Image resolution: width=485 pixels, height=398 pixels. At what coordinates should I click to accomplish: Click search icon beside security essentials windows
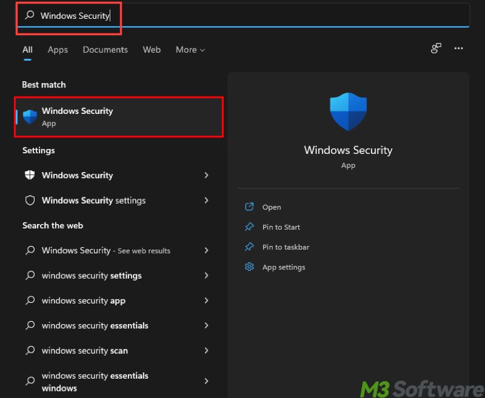pos(30,380)
